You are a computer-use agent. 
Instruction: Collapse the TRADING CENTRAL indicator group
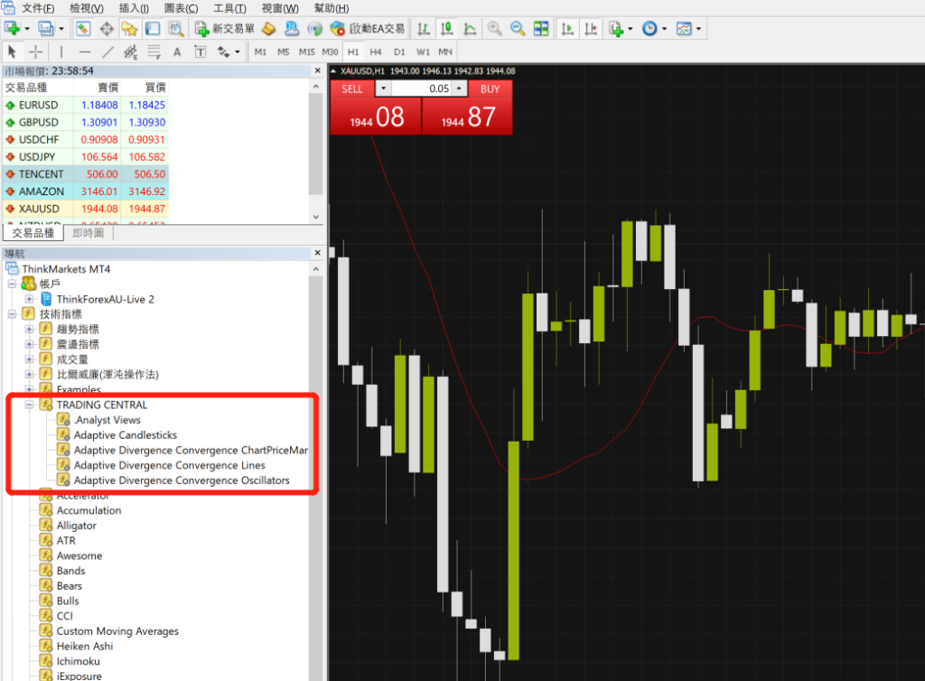(31, 405)
